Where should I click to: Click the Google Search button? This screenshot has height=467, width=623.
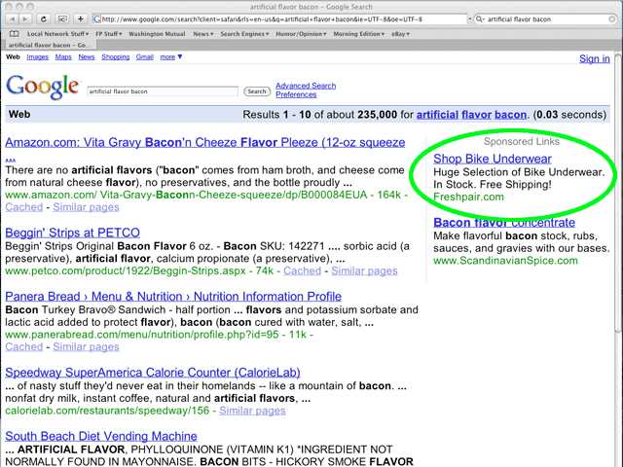click(257, 91)
